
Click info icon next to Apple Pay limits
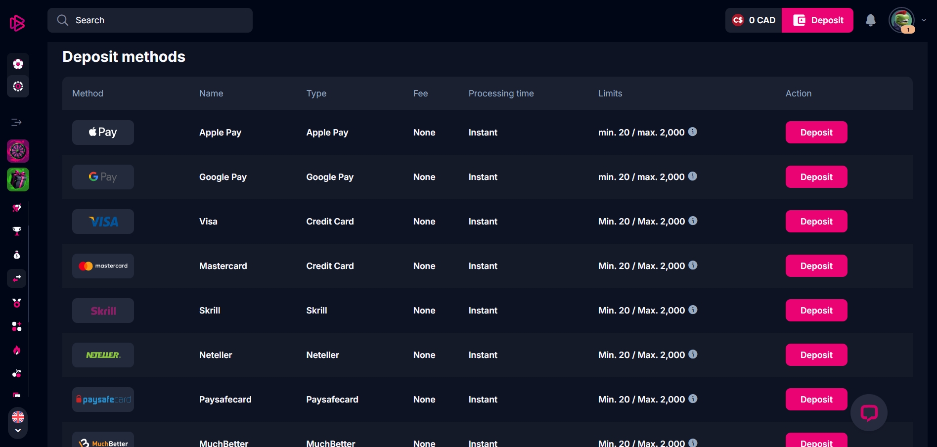point(693,132)
